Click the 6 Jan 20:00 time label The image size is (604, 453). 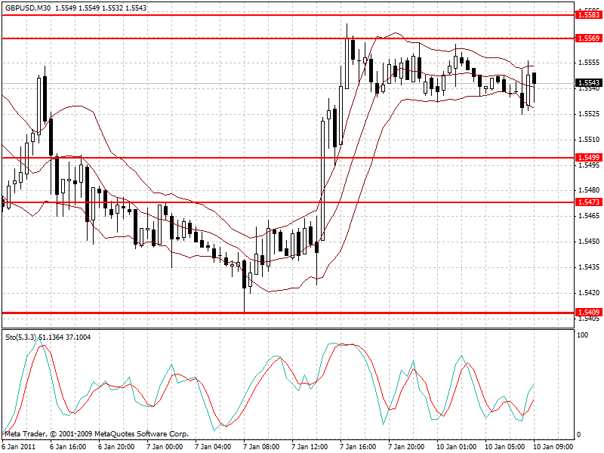pyautogui.click(x=116, y=447)
